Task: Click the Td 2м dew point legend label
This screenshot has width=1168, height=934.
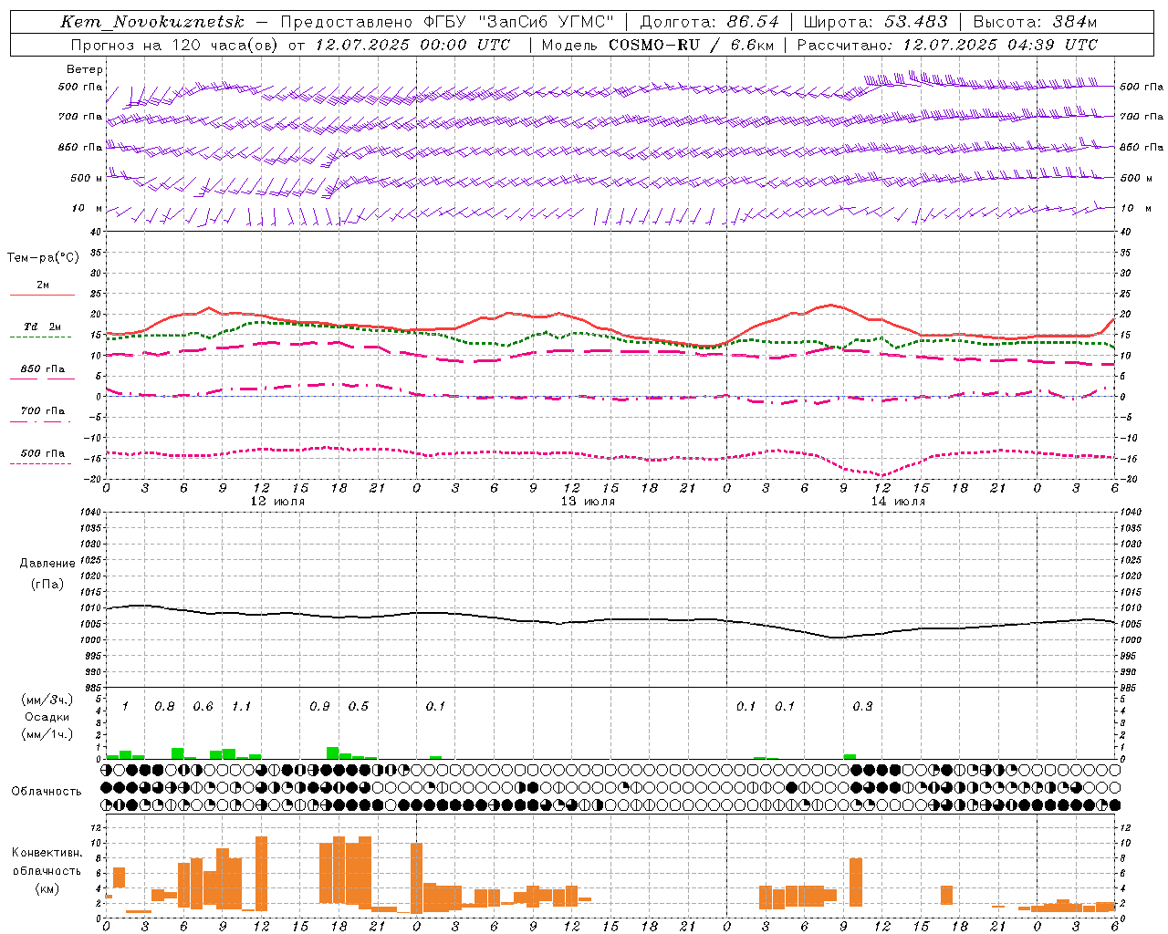Action: click(42, 327)
